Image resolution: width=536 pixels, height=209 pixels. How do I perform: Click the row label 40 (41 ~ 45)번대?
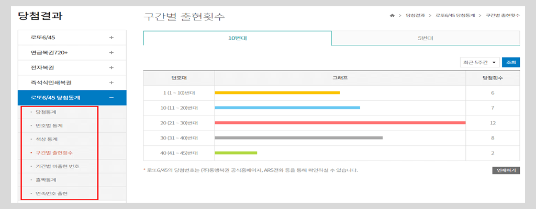[179, 153]
